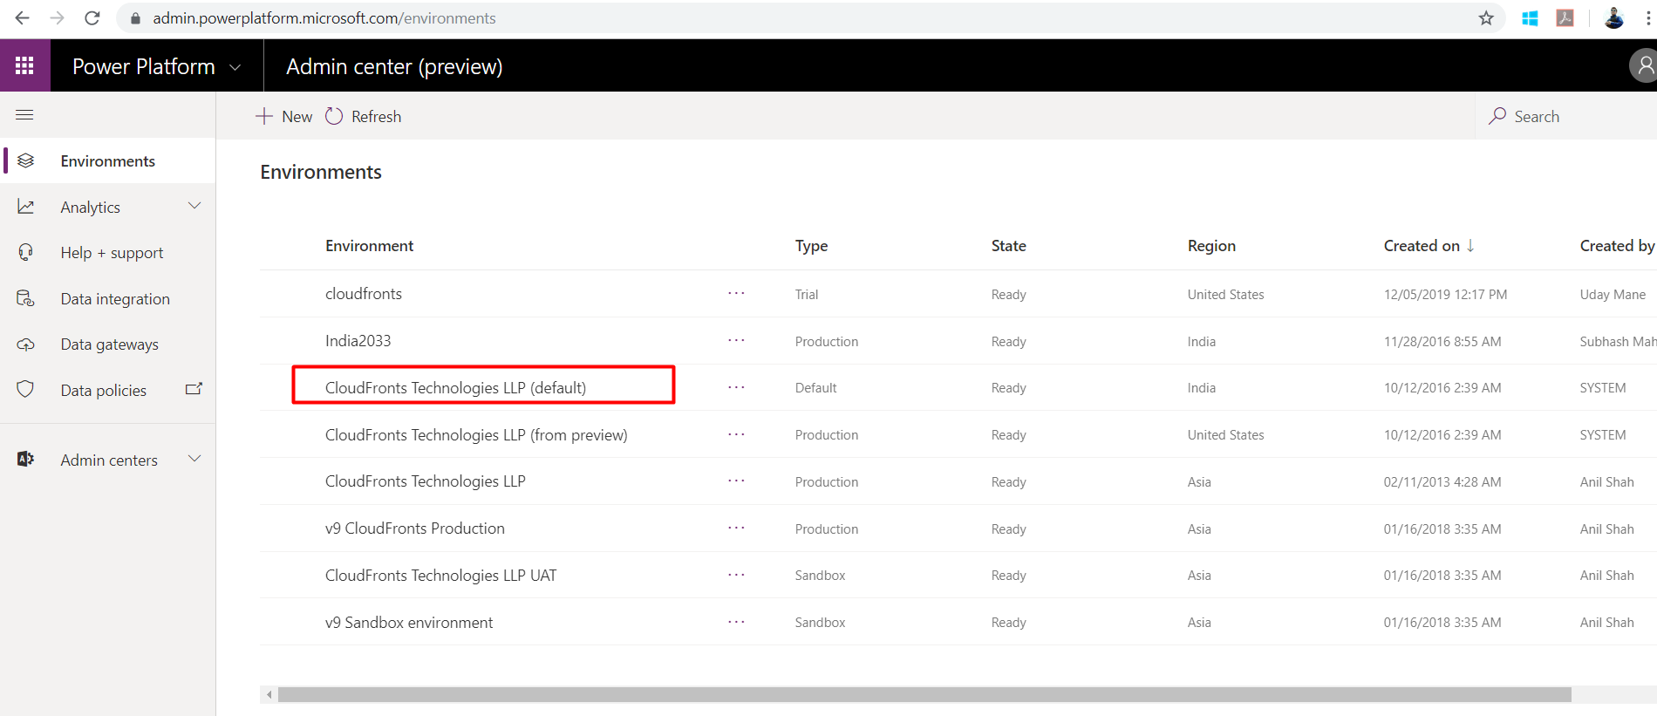Viewport: 1657px width, 716px height.
Task: Click the Region column header
Action: [x=1211, y=246]
